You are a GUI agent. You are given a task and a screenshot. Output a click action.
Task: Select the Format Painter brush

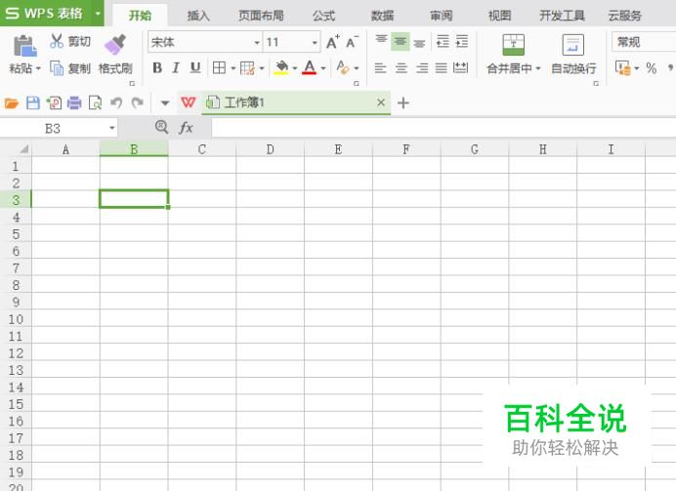(115, 44)
